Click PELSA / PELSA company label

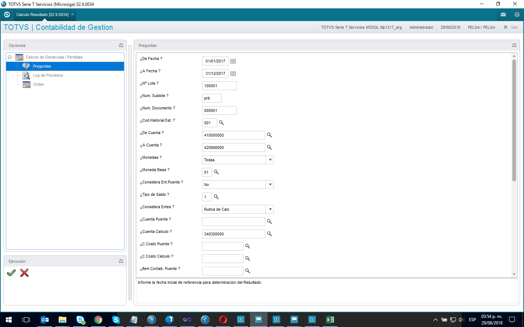coord(481,27)
